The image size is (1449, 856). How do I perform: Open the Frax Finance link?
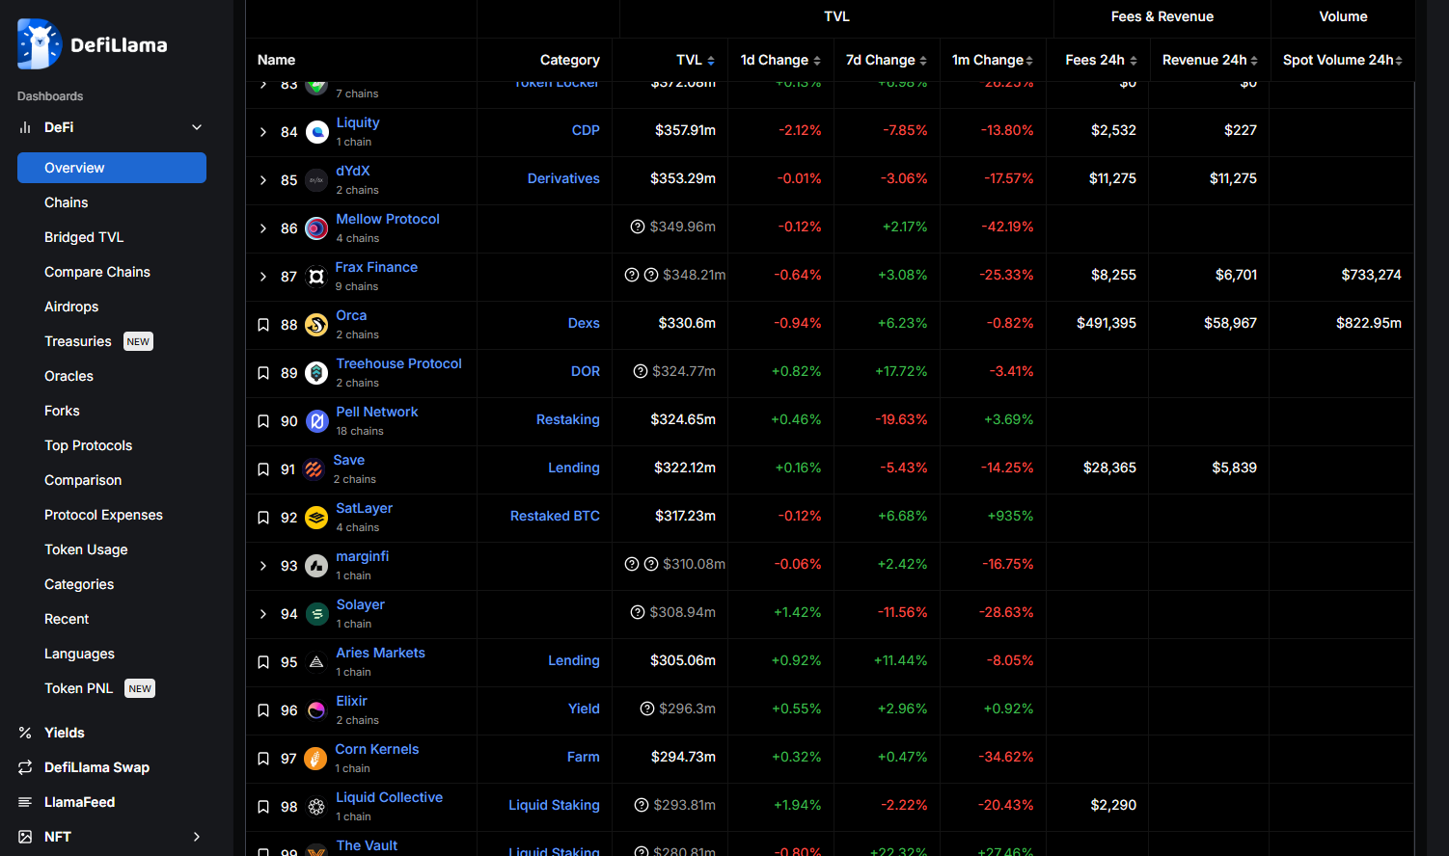click(376, 267)
